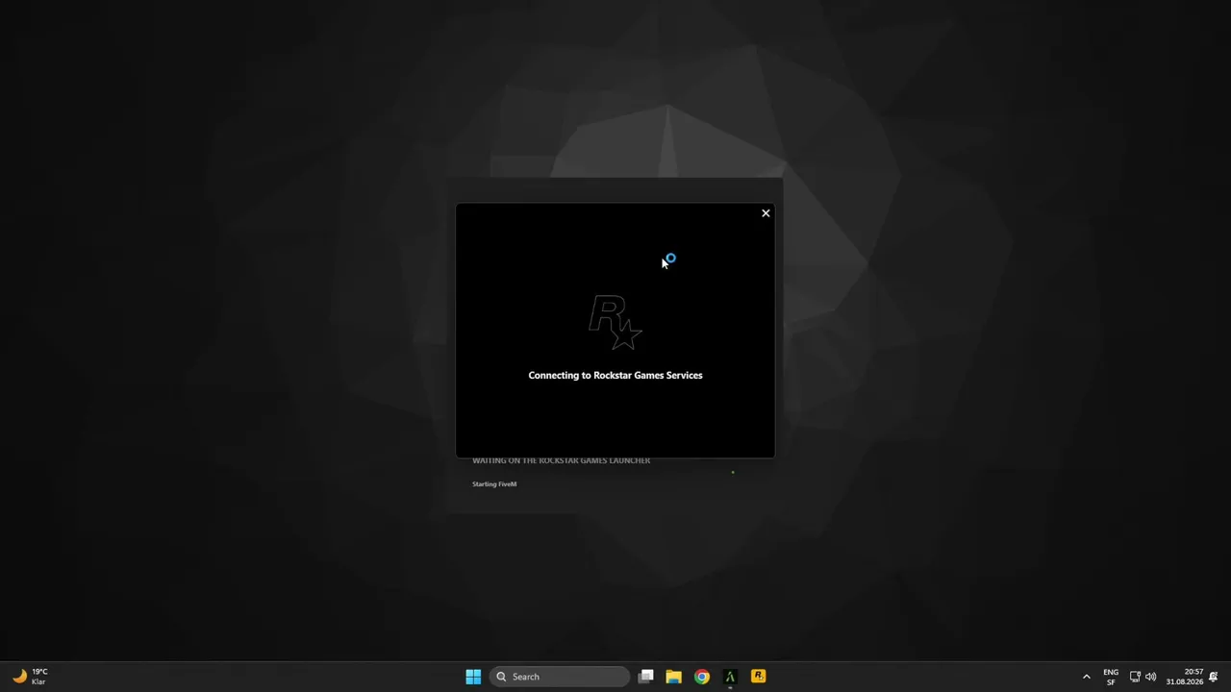Viewport: 1231px width, 692px height.
Task: Open the volume control tray icon
Action: pyautogui.click(x=1150, y=677)
